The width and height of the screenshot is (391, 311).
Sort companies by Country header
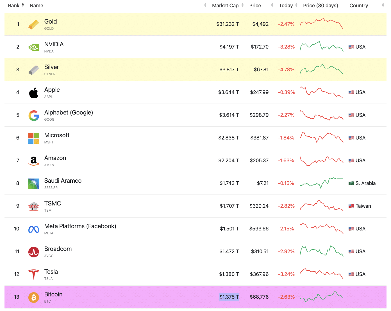click(x=359, y=6)
